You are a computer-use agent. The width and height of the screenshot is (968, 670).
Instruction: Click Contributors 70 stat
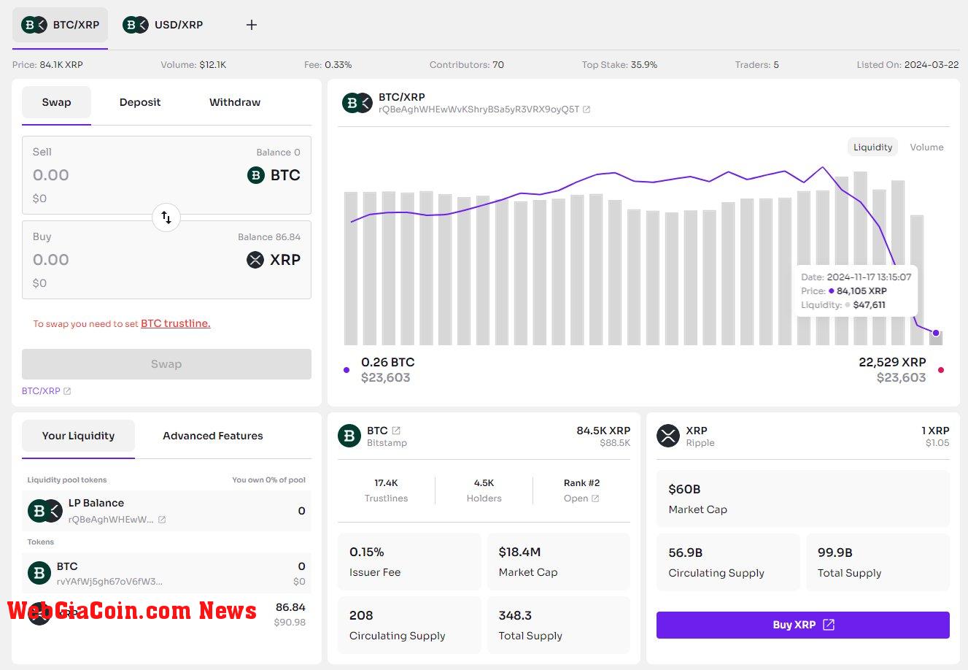(x=467, y=65)
